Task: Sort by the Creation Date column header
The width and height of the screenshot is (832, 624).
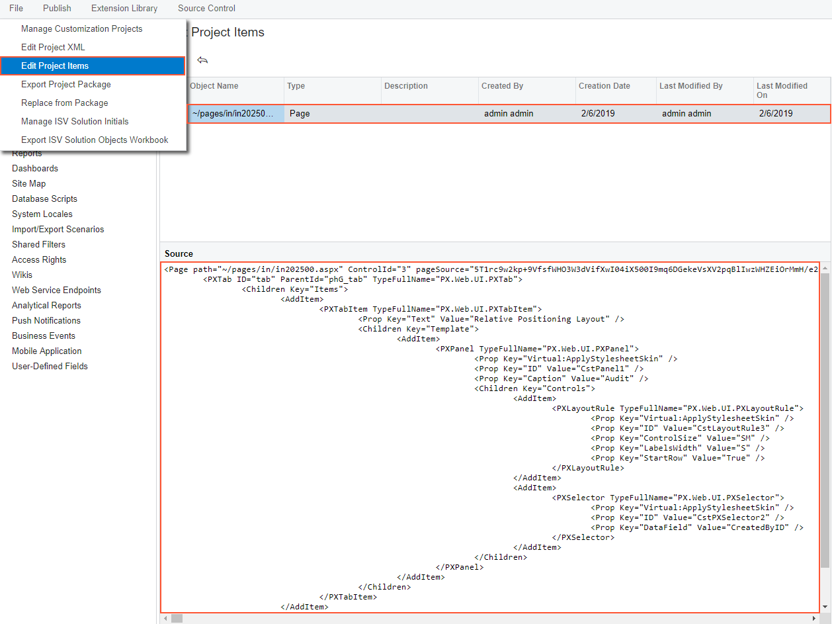Action: click(x=604, y=86)
